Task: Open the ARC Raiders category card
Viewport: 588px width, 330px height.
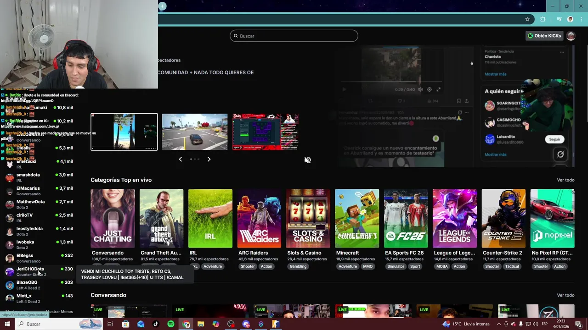Action: (259, 219)
